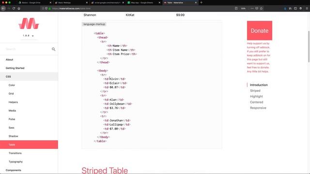Viewport: 310px width, 174px height.
Task: Close the script.google.com tab
Action: coord(123,3)
